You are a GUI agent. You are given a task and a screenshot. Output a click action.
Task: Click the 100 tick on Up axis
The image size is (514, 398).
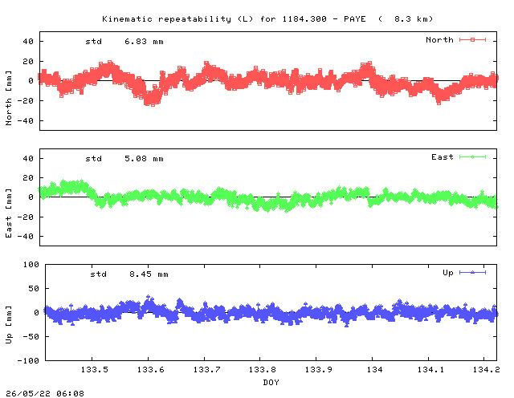(x=31, y=264)
